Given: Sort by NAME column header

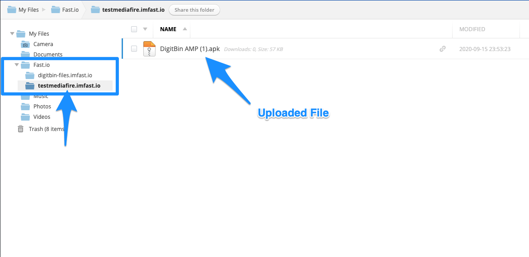Looking at the screenshot, I should pyautogui.click(x=168, y=29).
